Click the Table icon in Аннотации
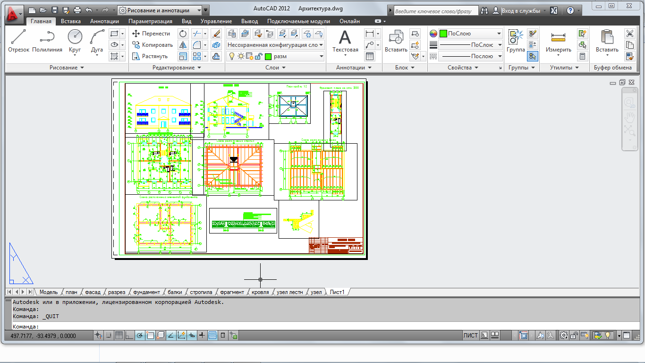 370,56
